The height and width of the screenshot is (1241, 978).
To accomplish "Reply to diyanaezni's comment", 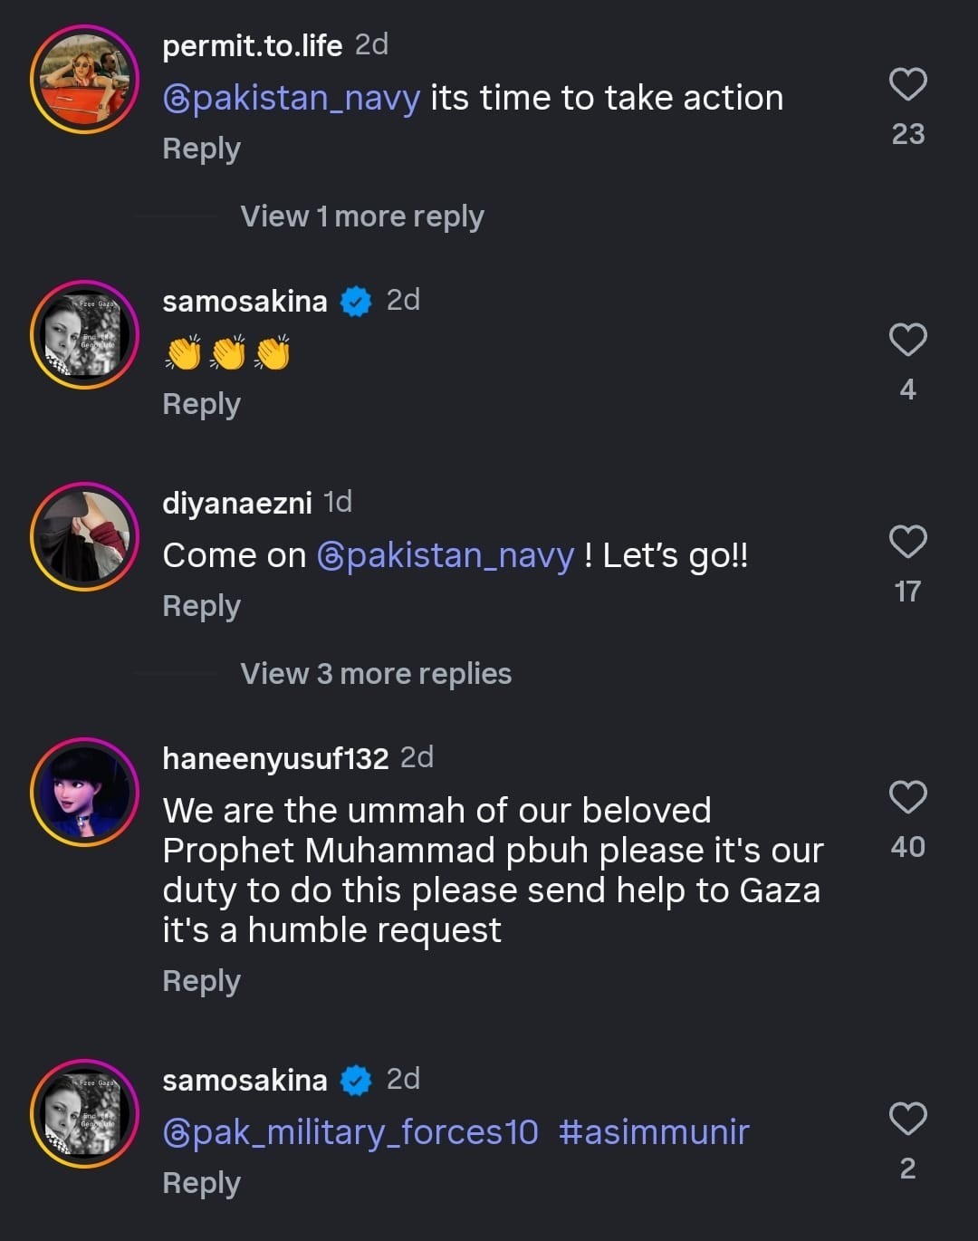I will point(201,606).
